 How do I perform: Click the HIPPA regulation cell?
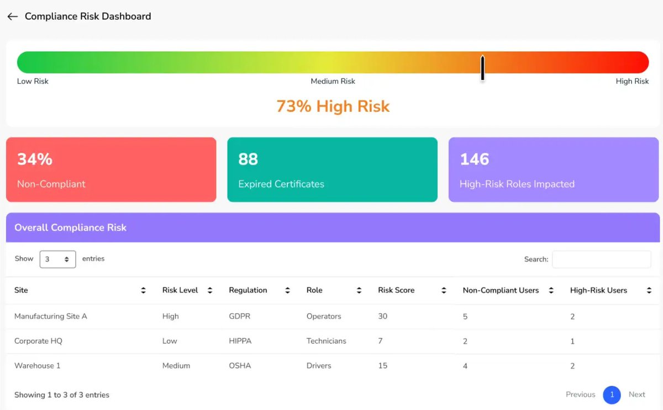(x=240, y=341)
